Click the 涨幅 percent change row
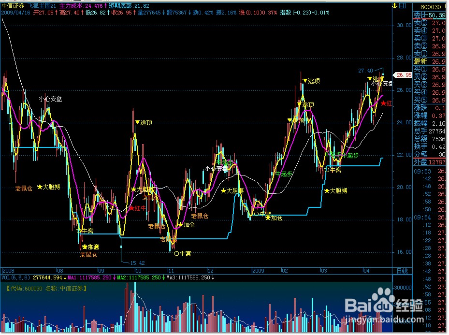 click(x=430, y=116)
